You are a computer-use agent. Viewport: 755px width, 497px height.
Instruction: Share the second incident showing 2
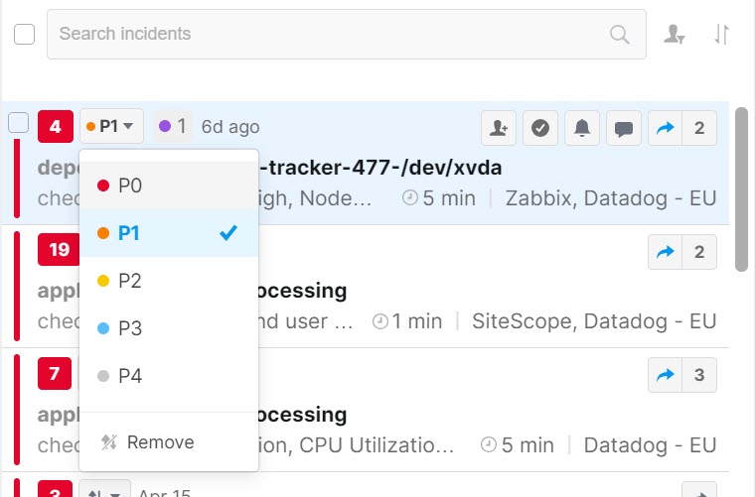[665, 252]
